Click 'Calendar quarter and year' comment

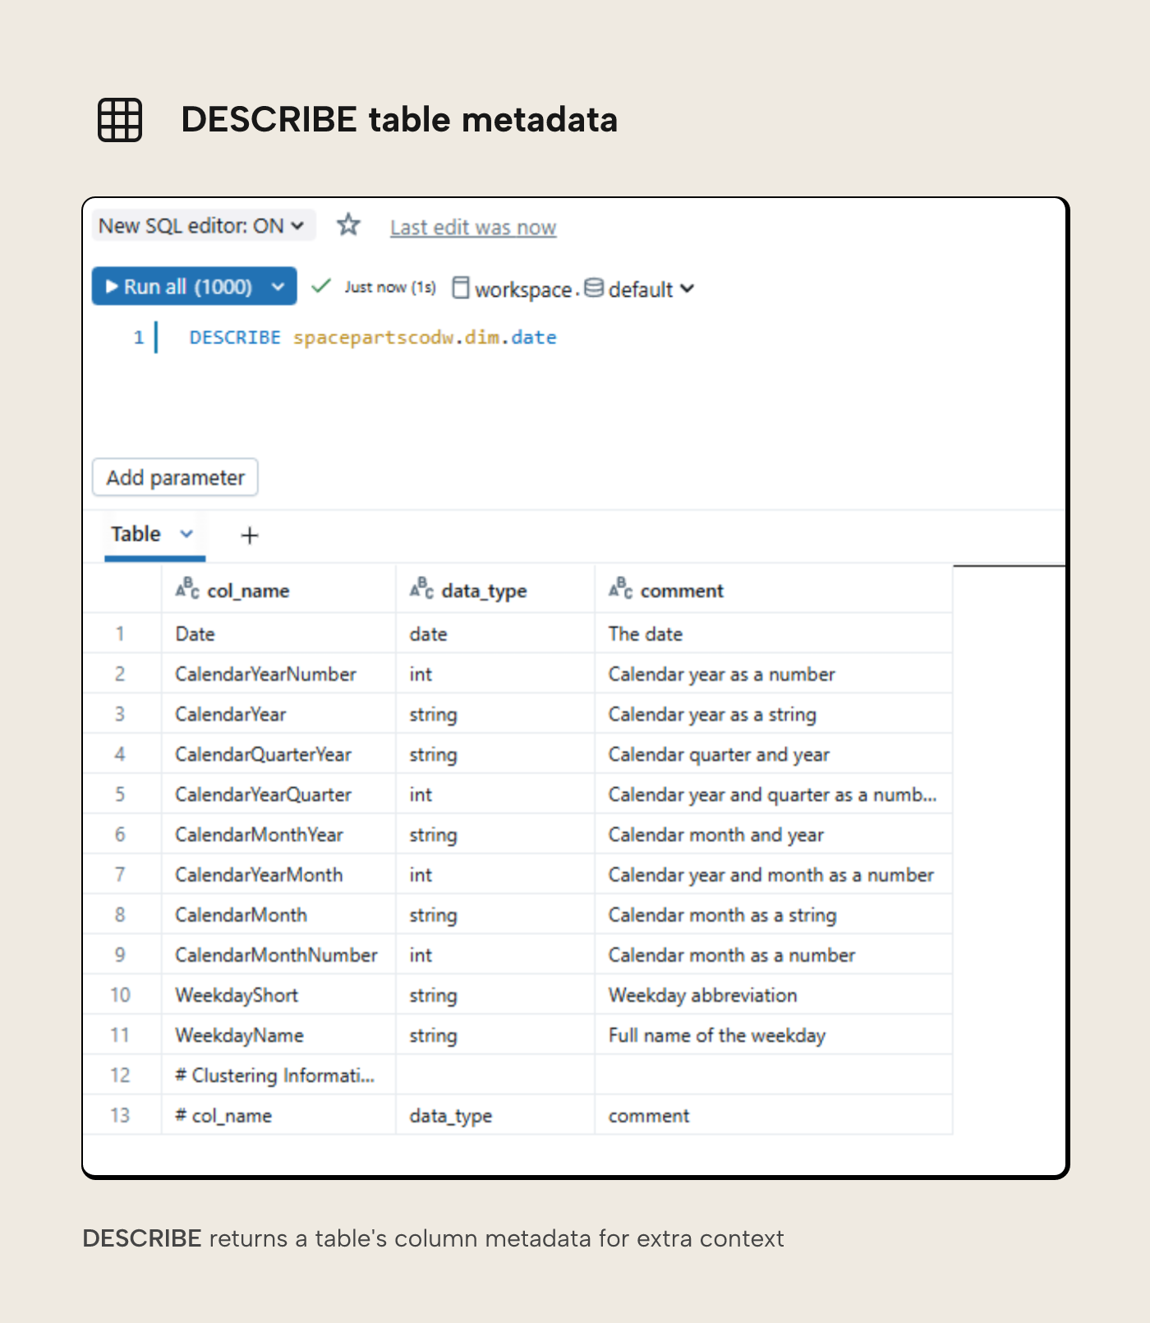click(773, 754)
